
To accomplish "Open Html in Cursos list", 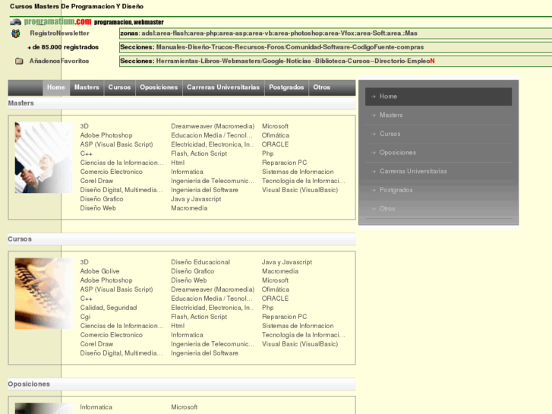I will coord(178,326).
